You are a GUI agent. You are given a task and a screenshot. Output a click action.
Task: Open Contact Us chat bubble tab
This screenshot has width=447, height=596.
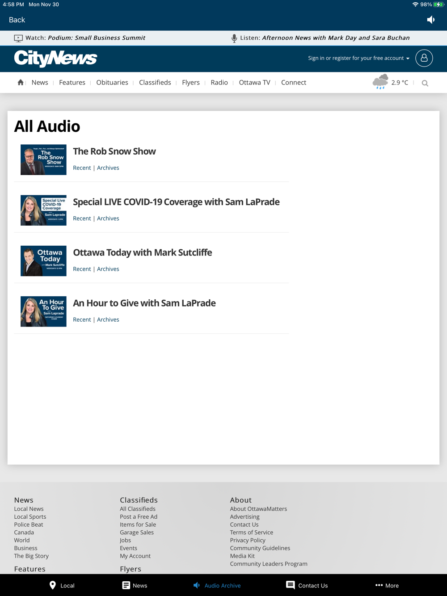[x=291, y=585]
